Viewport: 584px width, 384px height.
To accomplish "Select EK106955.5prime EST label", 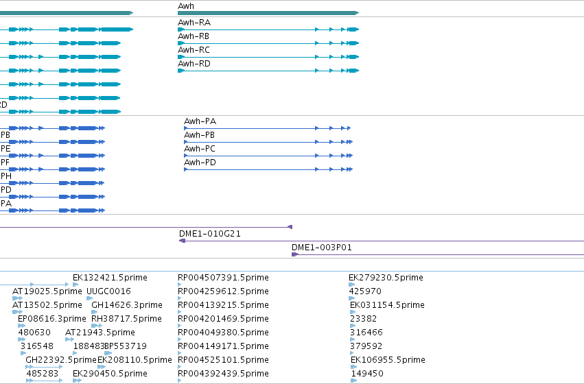I will (388, 360).
